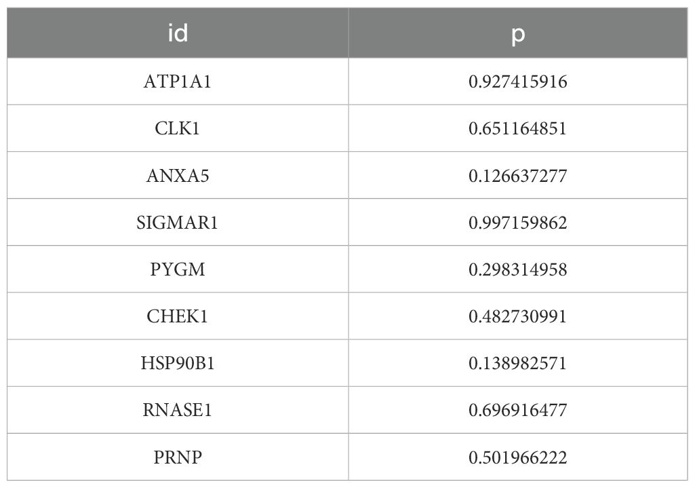Click p value 0.138982571
The width and height of the screenshot is (695, 488).
(x=518, y=363)
